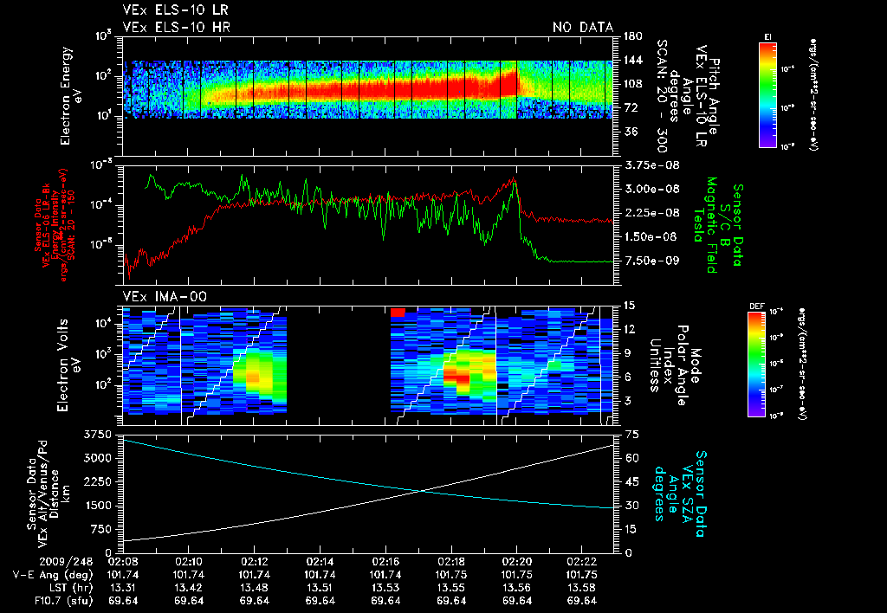Click the 02:10 time tick label
The width and height of the screenshot is (887, 613).
(x=188, y=562)
